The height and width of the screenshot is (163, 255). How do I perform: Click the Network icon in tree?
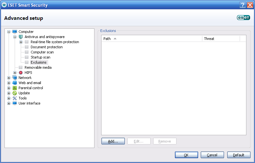[x=15, y=78]
